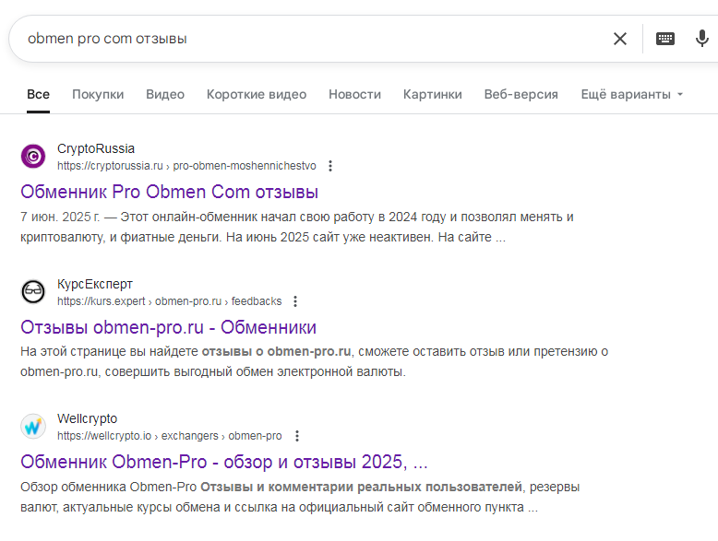Click the CryptoRussia site name
The image size is (718, 541).
[x=96, y=148]
